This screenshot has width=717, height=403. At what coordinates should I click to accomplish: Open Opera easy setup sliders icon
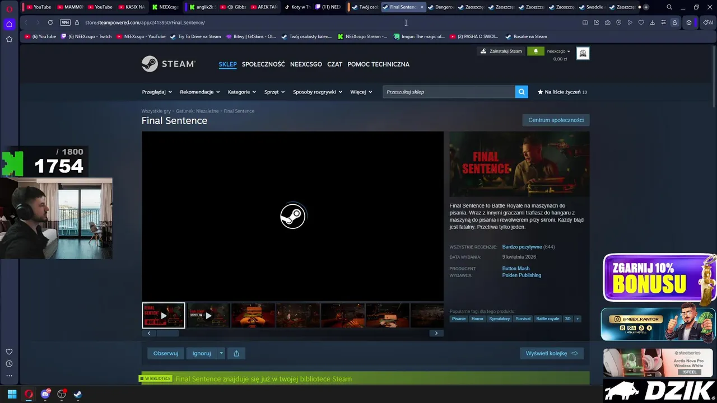click(x=663, y=22)
